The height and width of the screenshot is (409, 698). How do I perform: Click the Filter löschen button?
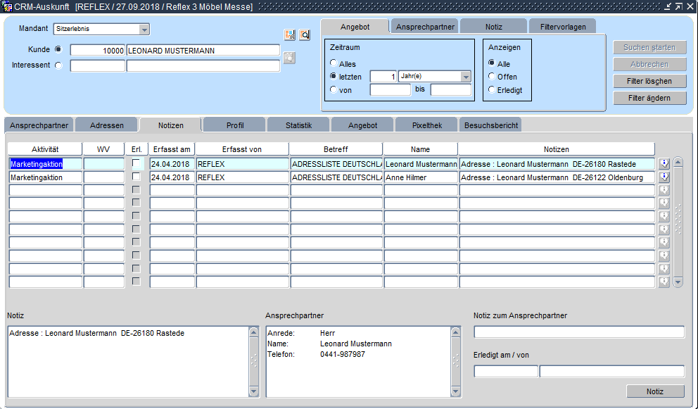coord(649,81)
